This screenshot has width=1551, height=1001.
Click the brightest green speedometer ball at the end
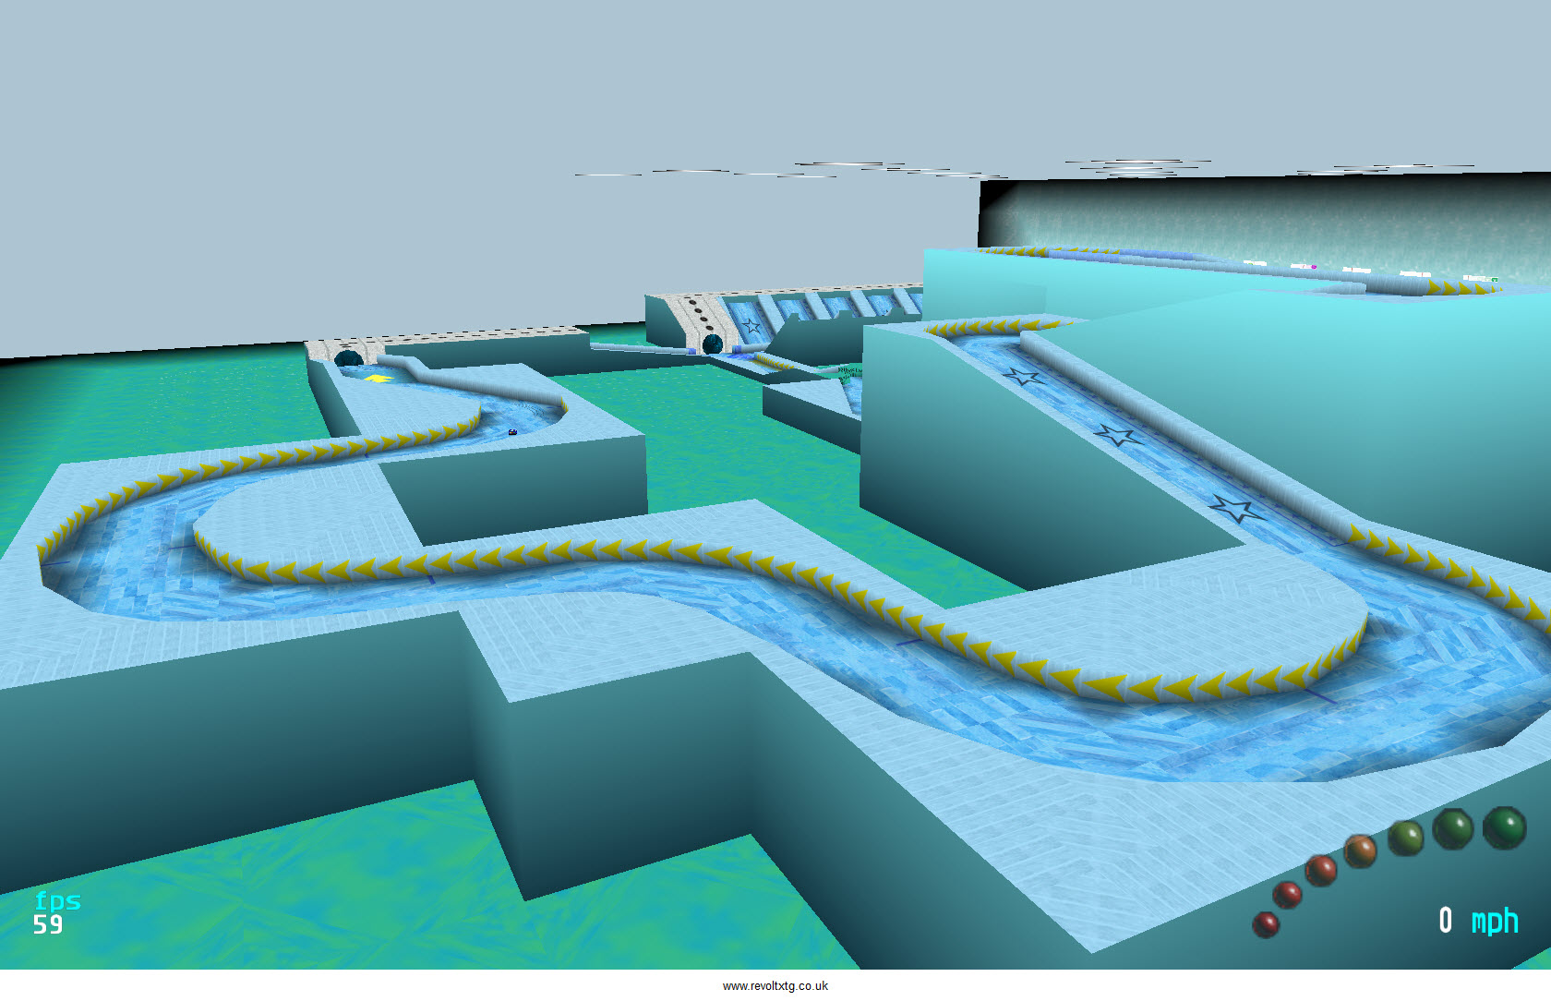pyautogui.click(x=1504, y=827)
